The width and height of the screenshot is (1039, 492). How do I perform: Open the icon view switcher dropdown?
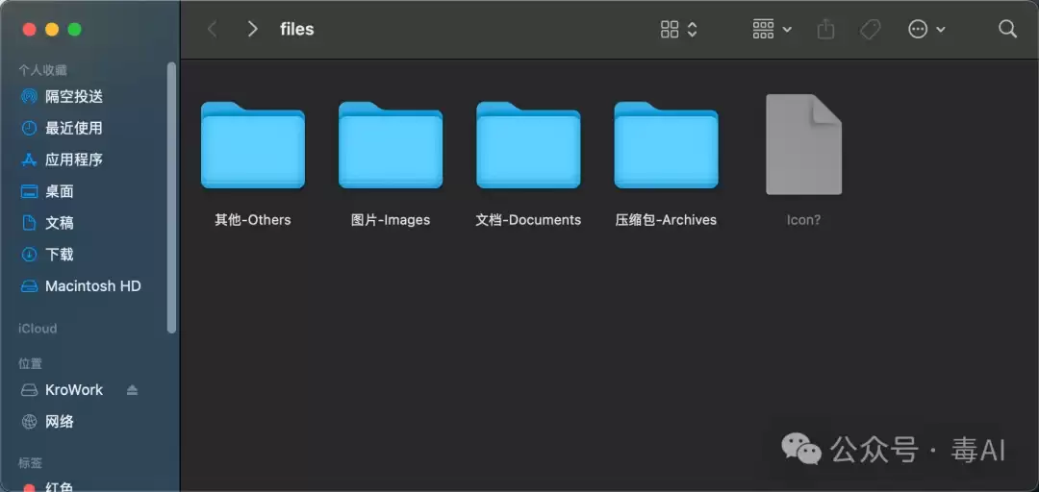tap(679, 29)
